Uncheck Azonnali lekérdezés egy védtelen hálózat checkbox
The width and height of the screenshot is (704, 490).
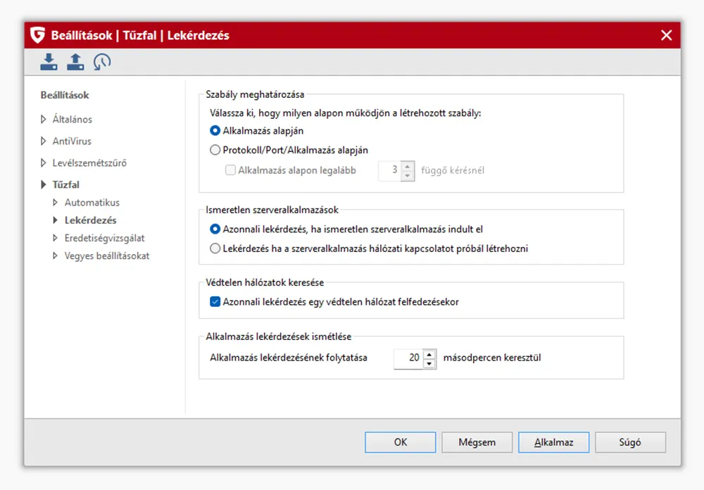click(x=215, y=302)
